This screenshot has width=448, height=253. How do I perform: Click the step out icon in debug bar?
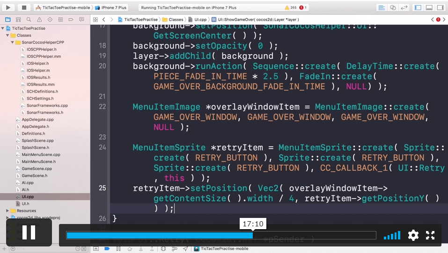152,249
